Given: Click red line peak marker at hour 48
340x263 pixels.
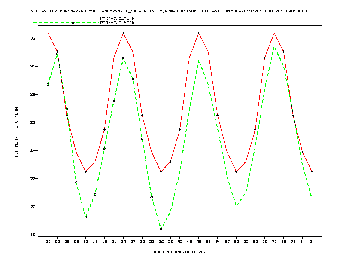Looking at the screenshot, I should (199, 33).
